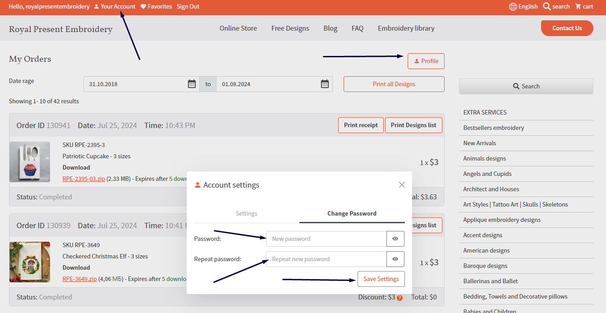Show the New password field text

pos(395,239)
